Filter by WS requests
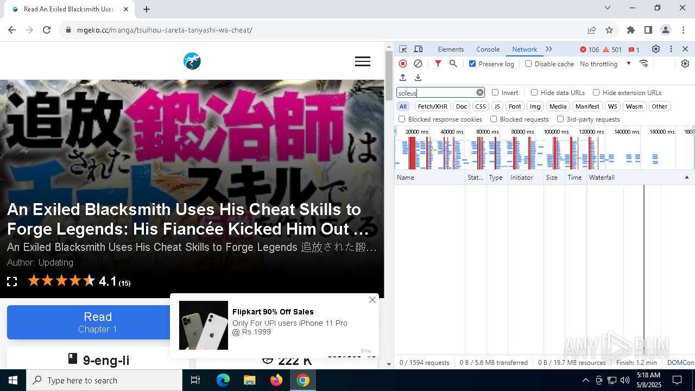 click(x=612, y=106)
